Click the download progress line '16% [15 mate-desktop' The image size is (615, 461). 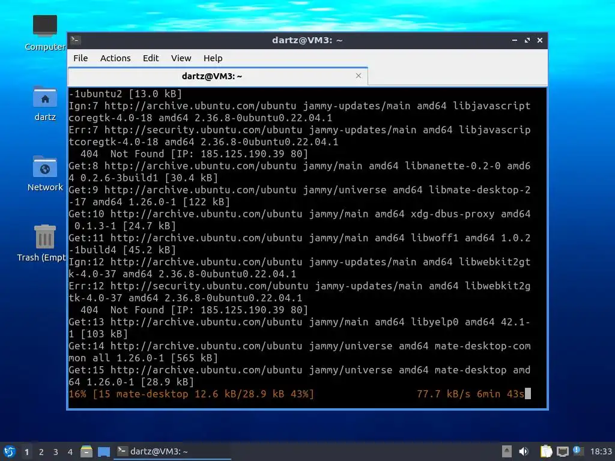[192, 394]
